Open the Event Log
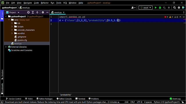The image size is (186, 104). tap(175, 99)
